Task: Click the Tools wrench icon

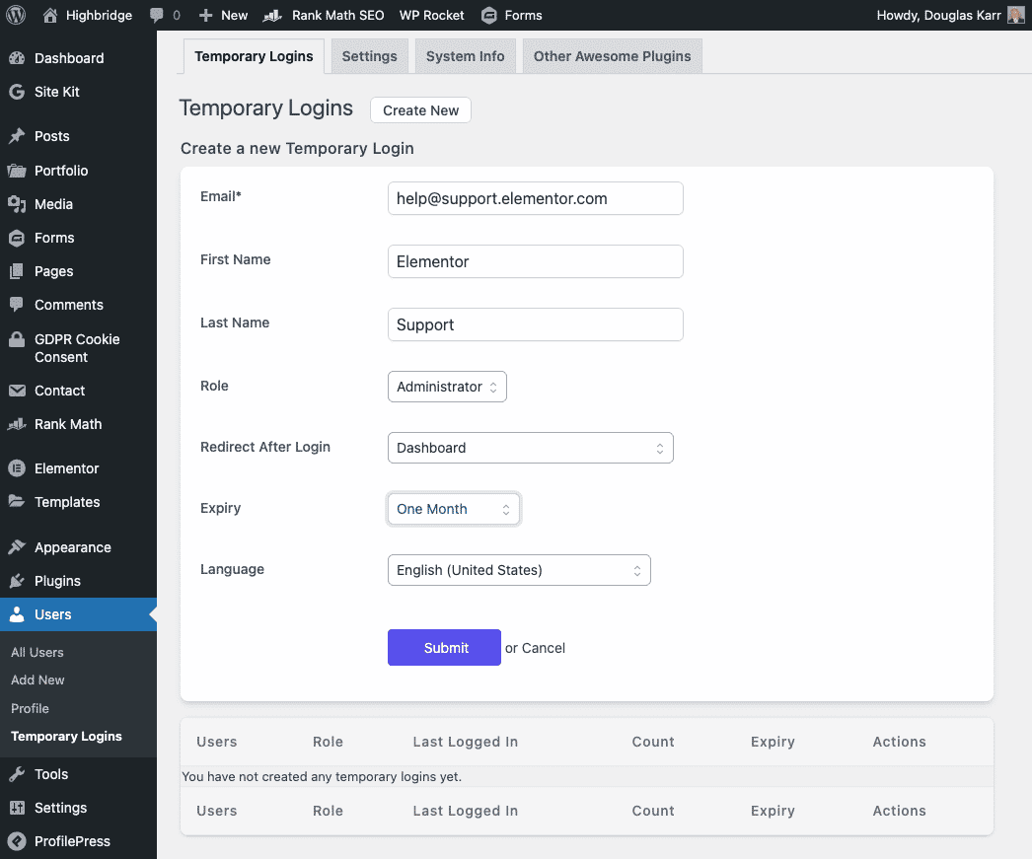Action: pos(17,774)
